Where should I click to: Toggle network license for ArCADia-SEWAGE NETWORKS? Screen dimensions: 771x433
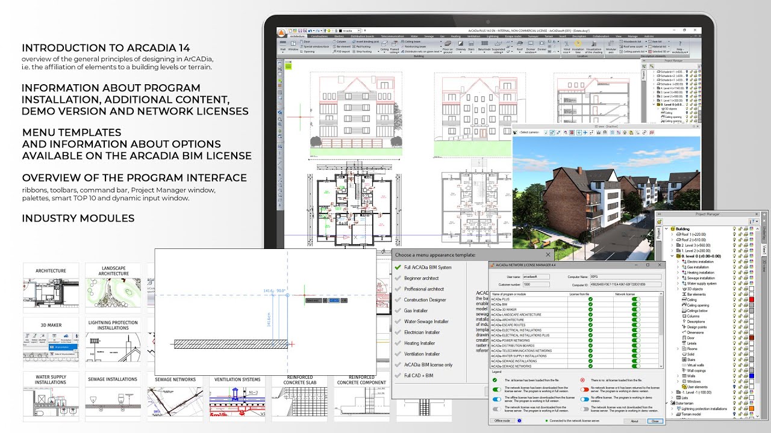[636, 366]
